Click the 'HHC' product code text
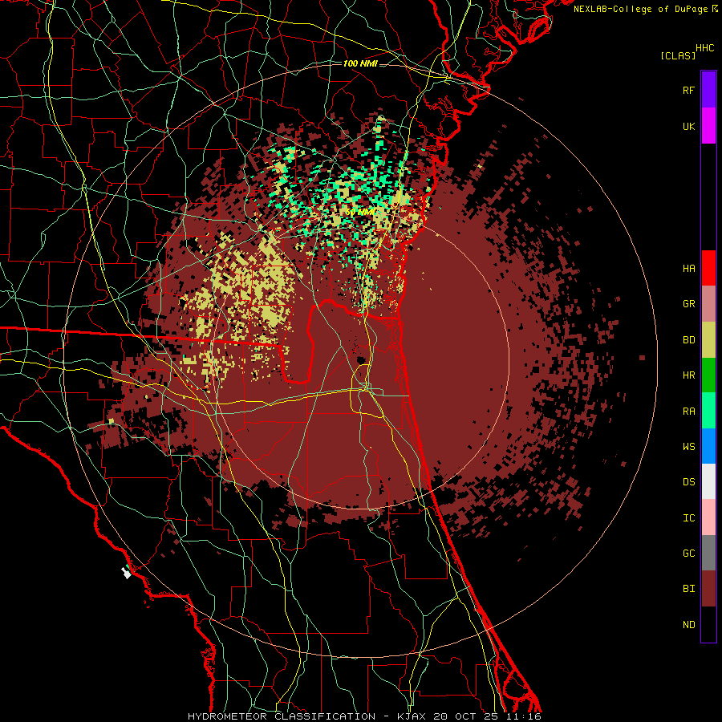 coord(704,48)
